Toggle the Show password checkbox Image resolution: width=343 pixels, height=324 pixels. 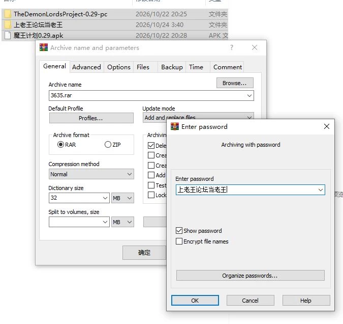(179, 231)
